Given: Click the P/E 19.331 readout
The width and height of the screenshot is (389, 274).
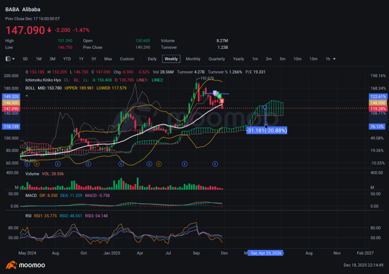Looking at the screenshot, I should [255, 72].
